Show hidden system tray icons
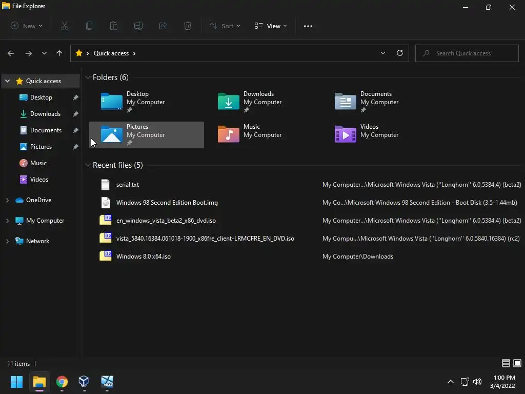Viewport: 525px width, 394px height. (451, 382)
